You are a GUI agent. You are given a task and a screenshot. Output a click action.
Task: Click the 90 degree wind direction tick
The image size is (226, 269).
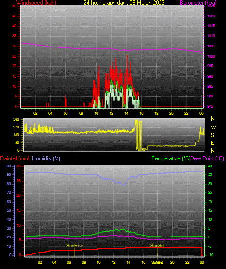tap(17, 143)
